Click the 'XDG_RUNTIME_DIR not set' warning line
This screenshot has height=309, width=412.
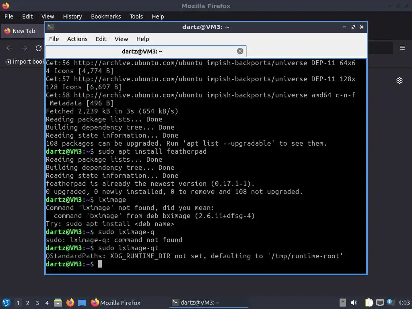tap(194, 256)
